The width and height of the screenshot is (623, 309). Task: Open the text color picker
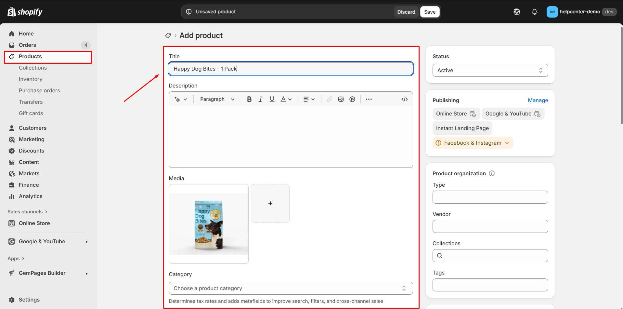pos(286,99)
